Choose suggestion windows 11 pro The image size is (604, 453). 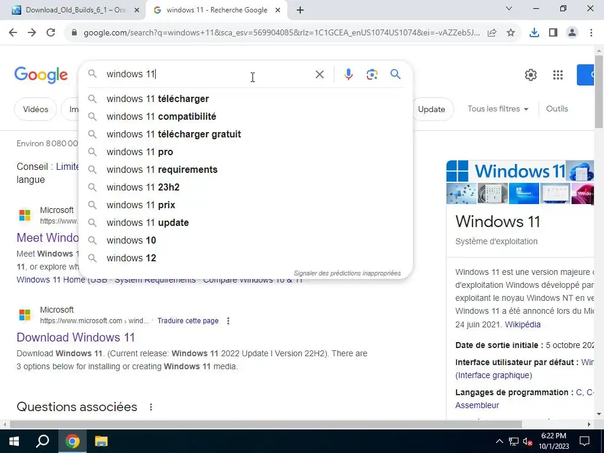245,152
